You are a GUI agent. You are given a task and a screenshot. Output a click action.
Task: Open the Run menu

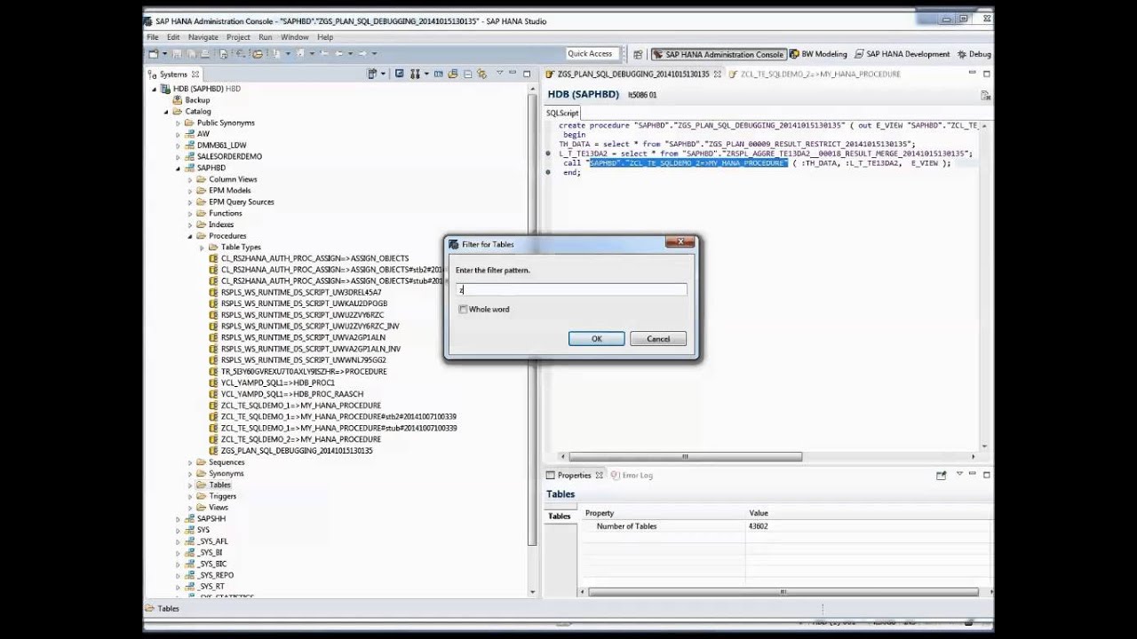point(266,37)
